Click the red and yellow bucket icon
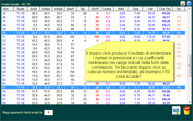 pyautogui.click(x=187, y=111)
